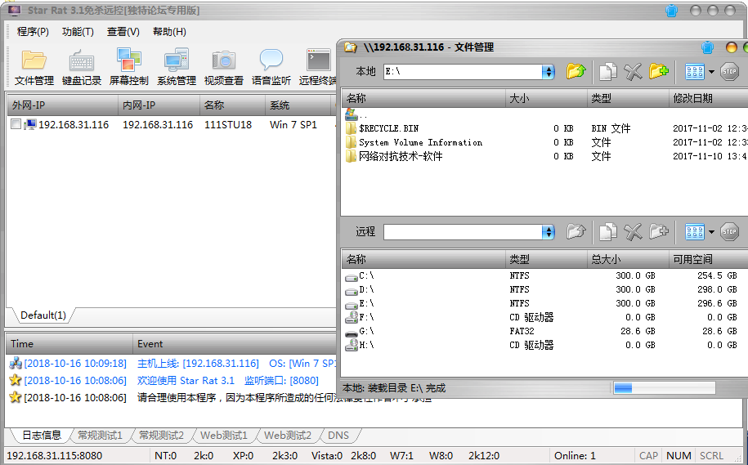Sort local files by 大小 column
Screen dimensions: 748x465
tap(546, 98)
